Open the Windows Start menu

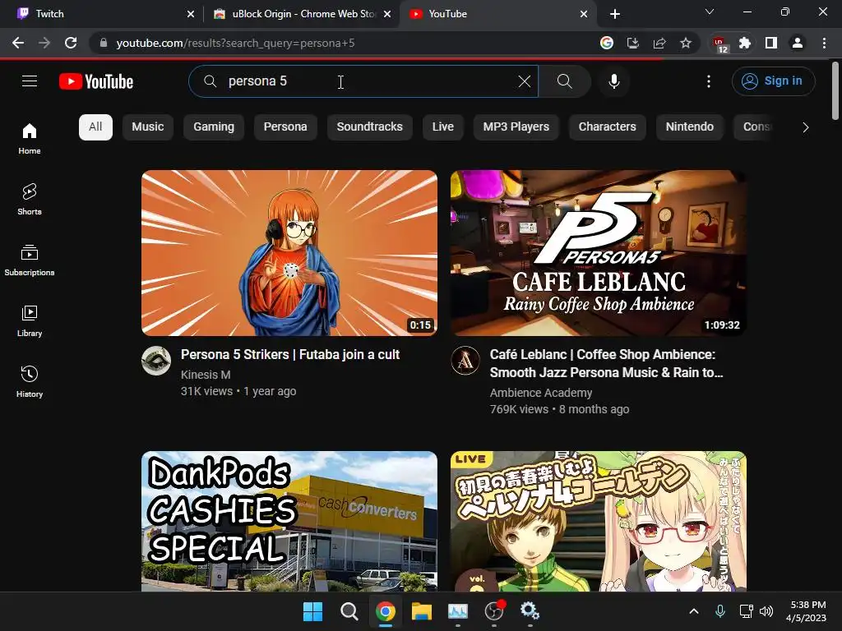(312, 611)
